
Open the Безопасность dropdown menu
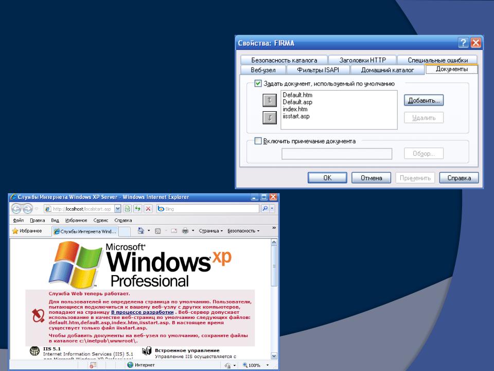pos(243,231)
